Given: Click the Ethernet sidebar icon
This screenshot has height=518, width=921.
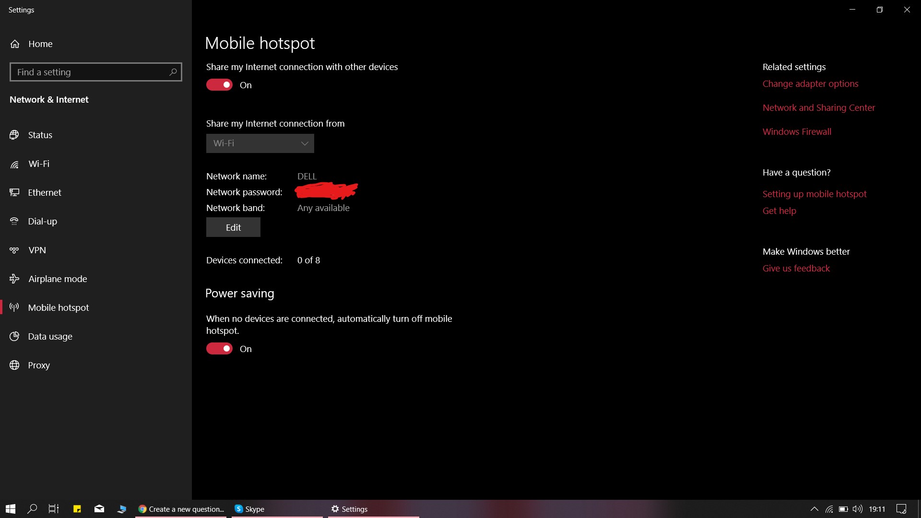Looking at the screenshot, I should coord(14,192).
